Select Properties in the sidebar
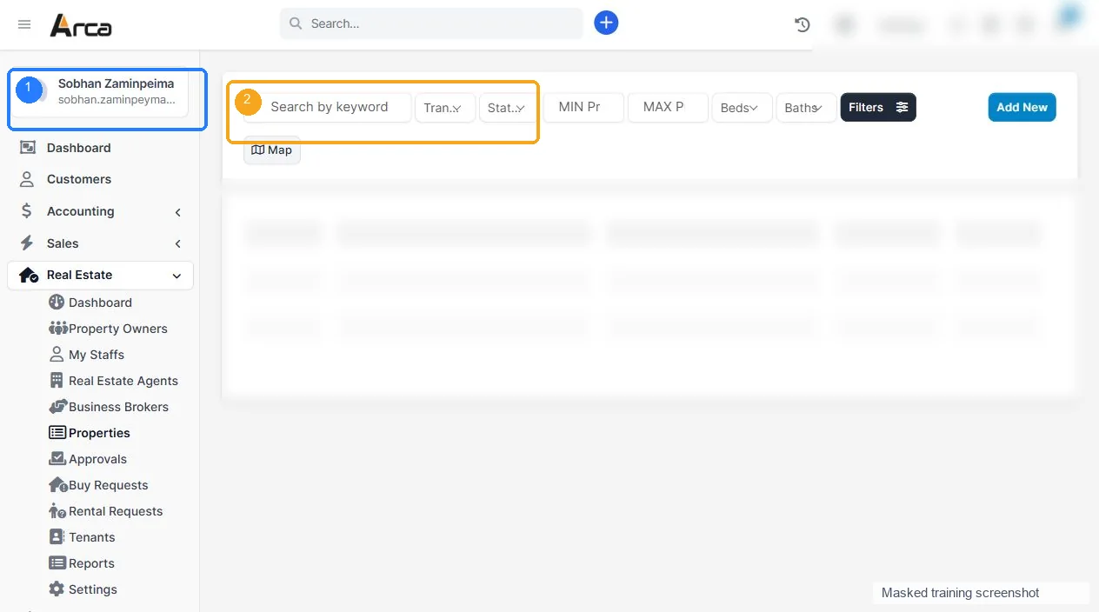 [90, 433]
